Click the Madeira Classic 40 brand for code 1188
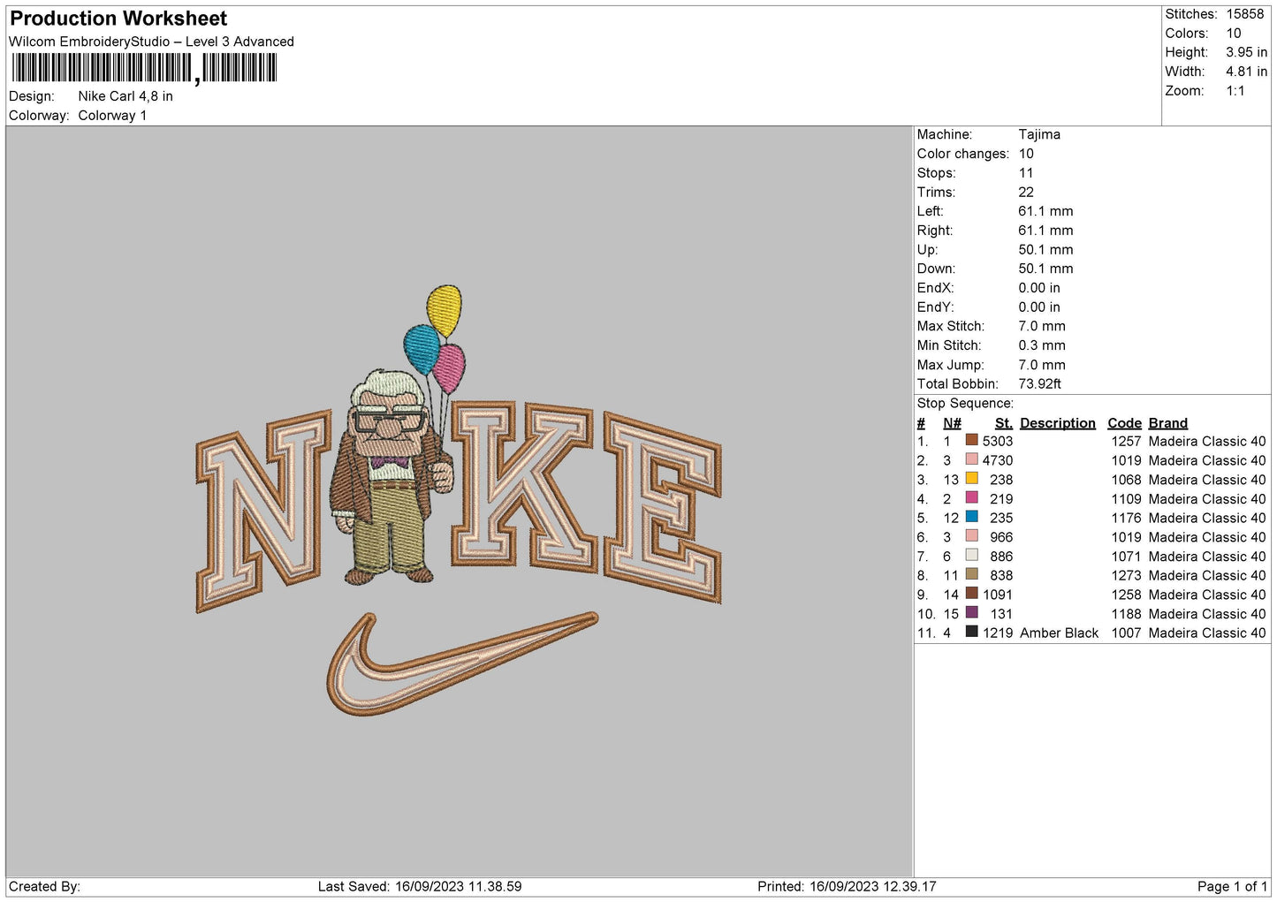This screenshot has height=902, width=1277. (1207, 614)
